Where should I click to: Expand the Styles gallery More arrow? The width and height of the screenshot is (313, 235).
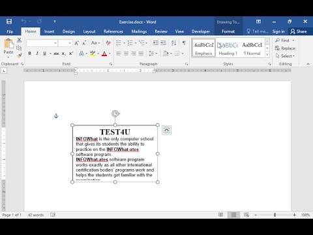pos(267,54)
